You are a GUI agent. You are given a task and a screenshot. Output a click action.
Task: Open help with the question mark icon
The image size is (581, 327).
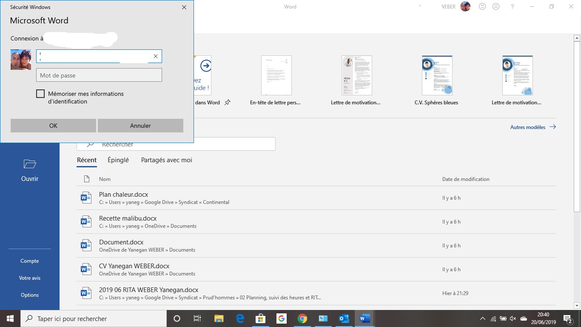tap(513, 7)
